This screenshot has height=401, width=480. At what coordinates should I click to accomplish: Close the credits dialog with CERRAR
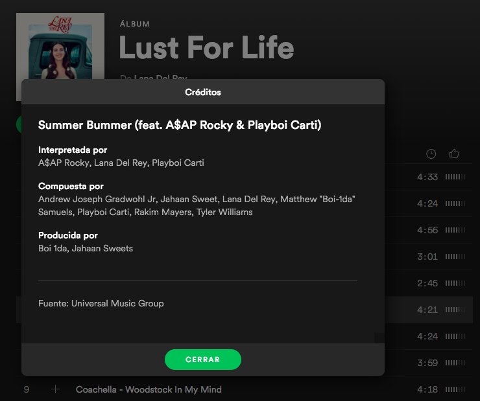[202, 360]
